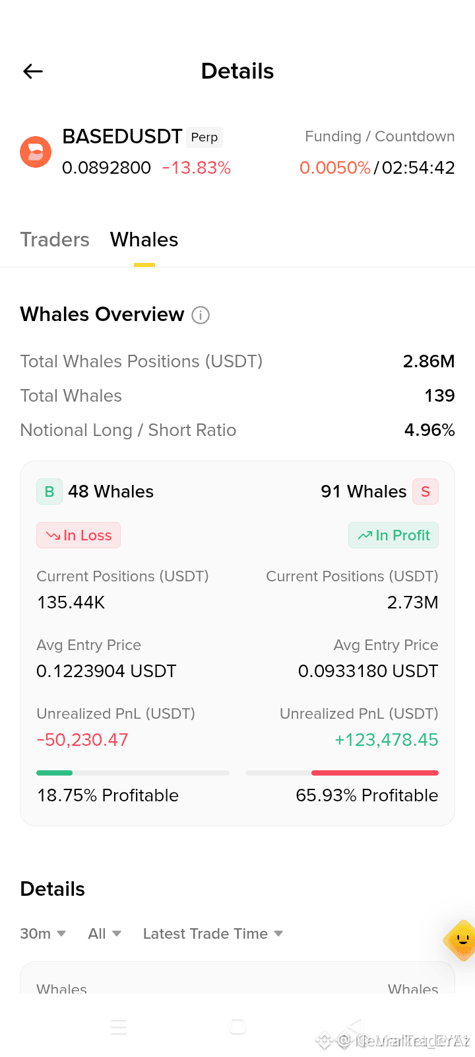The image size is (475, 1057).
Task: Tap the In Profit tag
Action: coord(393,535)
